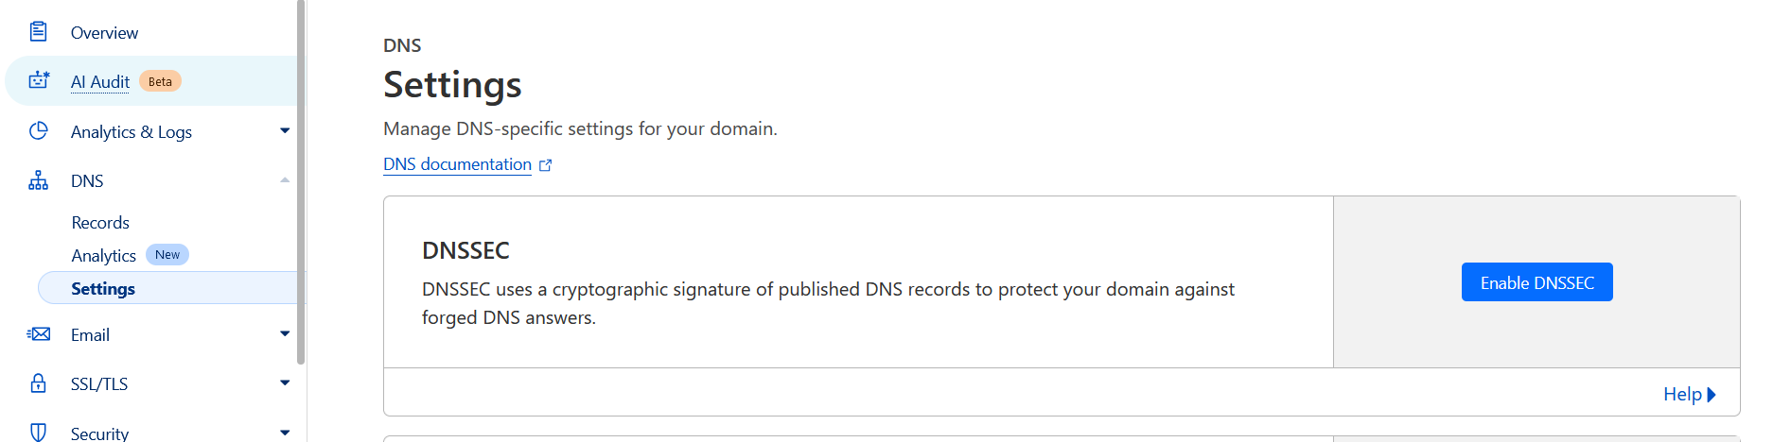Screen dimensions: 1791x442
Task: Expand the Security section arrow
Action: [x=285, y=433]
